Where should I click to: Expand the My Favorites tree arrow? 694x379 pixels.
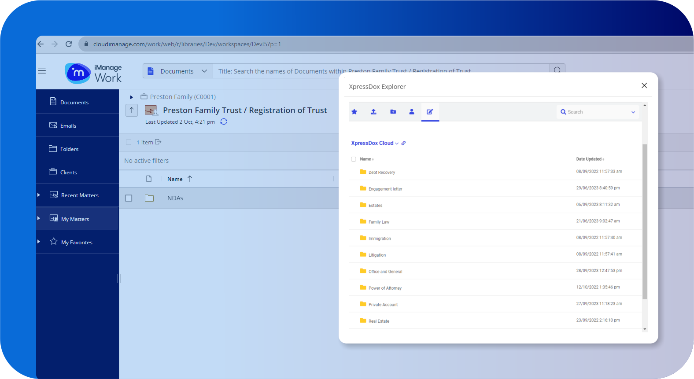pos(39,242)
